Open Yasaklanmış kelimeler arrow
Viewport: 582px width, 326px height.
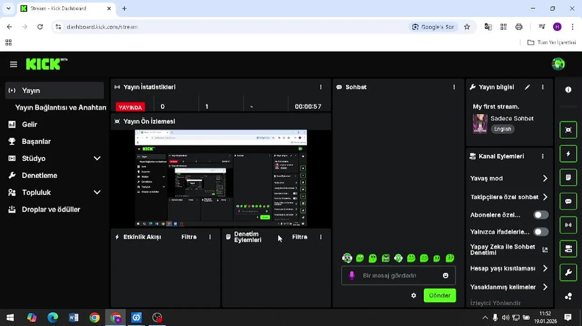(x=545, y=287)
